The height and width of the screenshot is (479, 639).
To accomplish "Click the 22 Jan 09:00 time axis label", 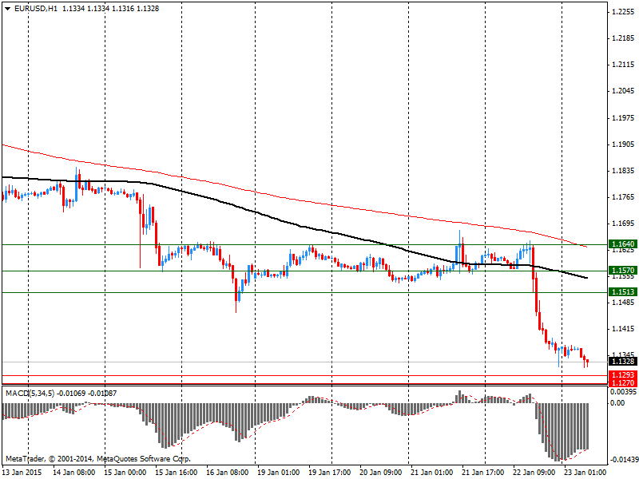I will [534, 473].
